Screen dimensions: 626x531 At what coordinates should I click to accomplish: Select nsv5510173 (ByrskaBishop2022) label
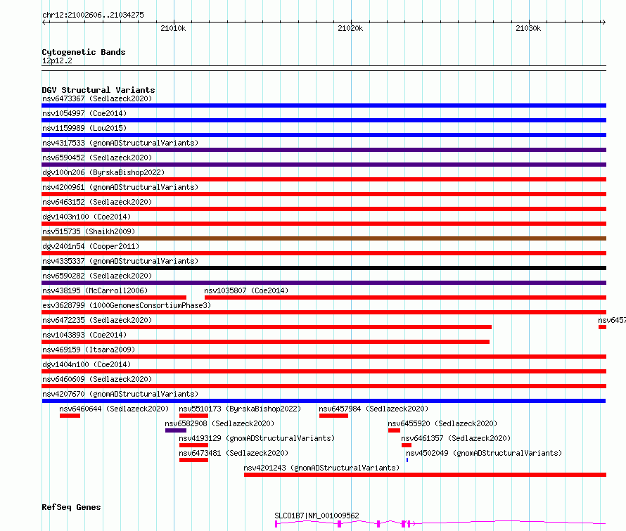pyautogui.click(x=240, y=409)
